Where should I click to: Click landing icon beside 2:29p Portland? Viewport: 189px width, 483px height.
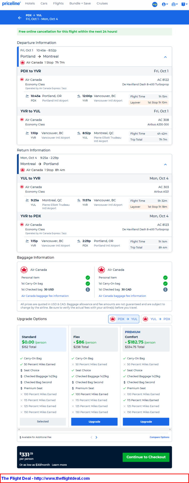click(x=79, y=241)
